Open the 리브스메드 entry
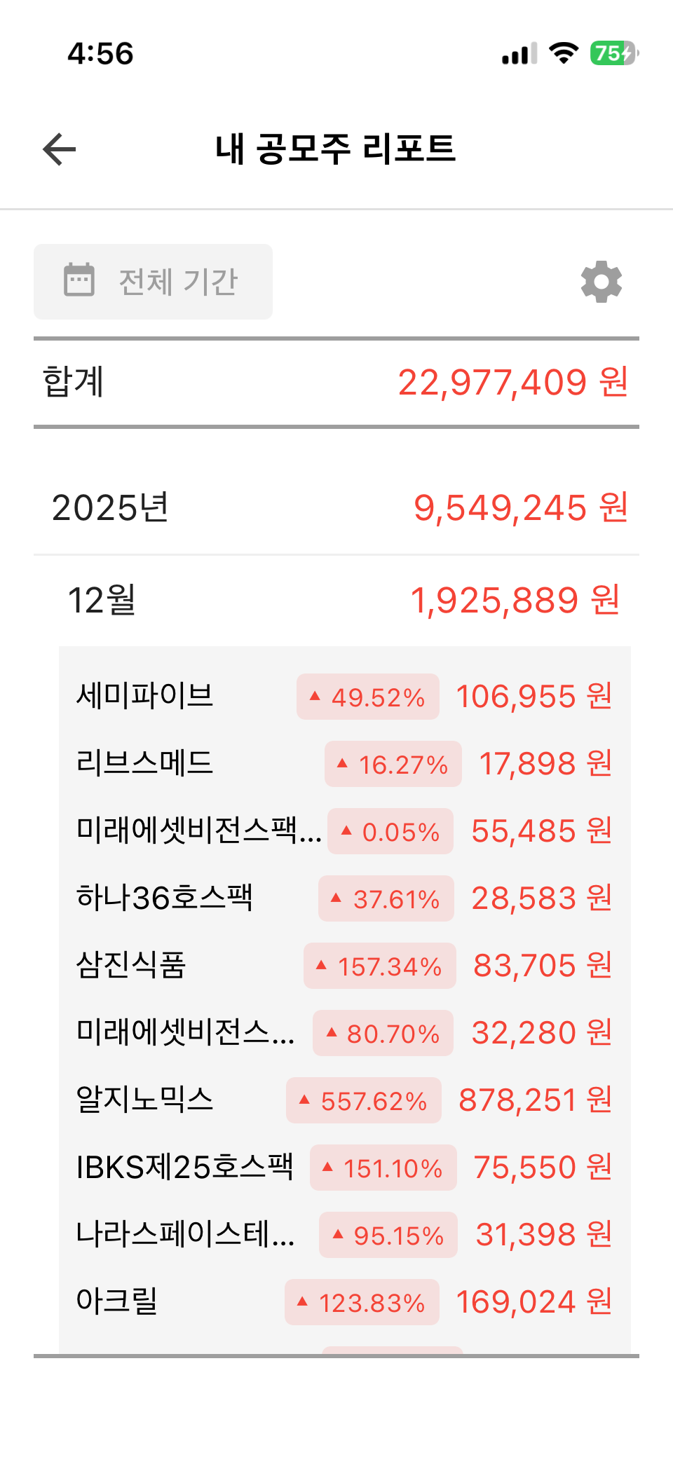 click(145, 763)
